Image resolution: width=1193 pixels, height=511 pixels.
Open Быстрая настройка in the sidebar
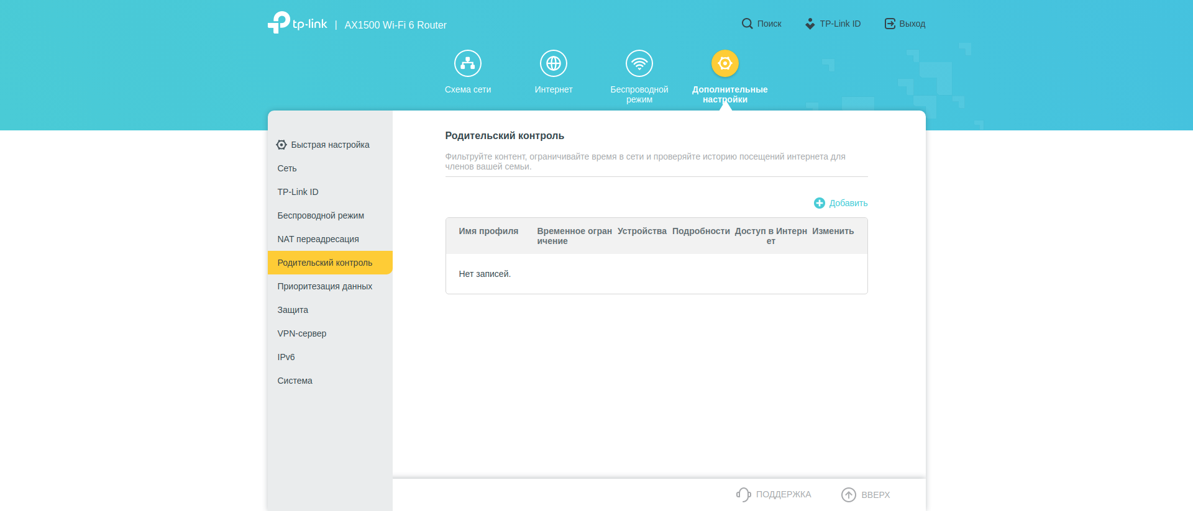(x=330, y=145)
